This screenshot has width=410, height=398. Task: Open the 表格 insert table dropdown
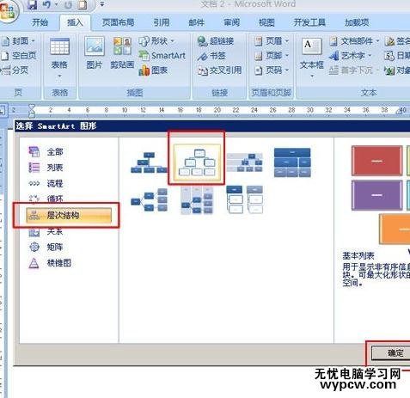[59, 58]
